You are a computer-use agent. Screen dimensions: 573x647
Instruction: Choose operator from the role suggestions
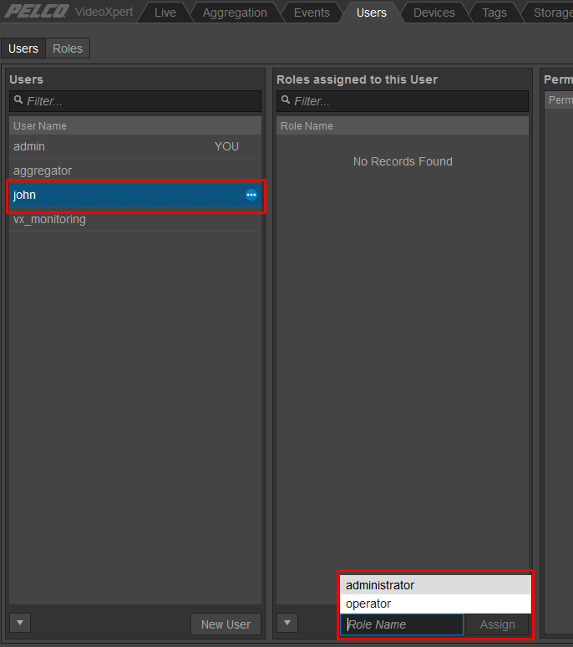click(x=435, y=604)
